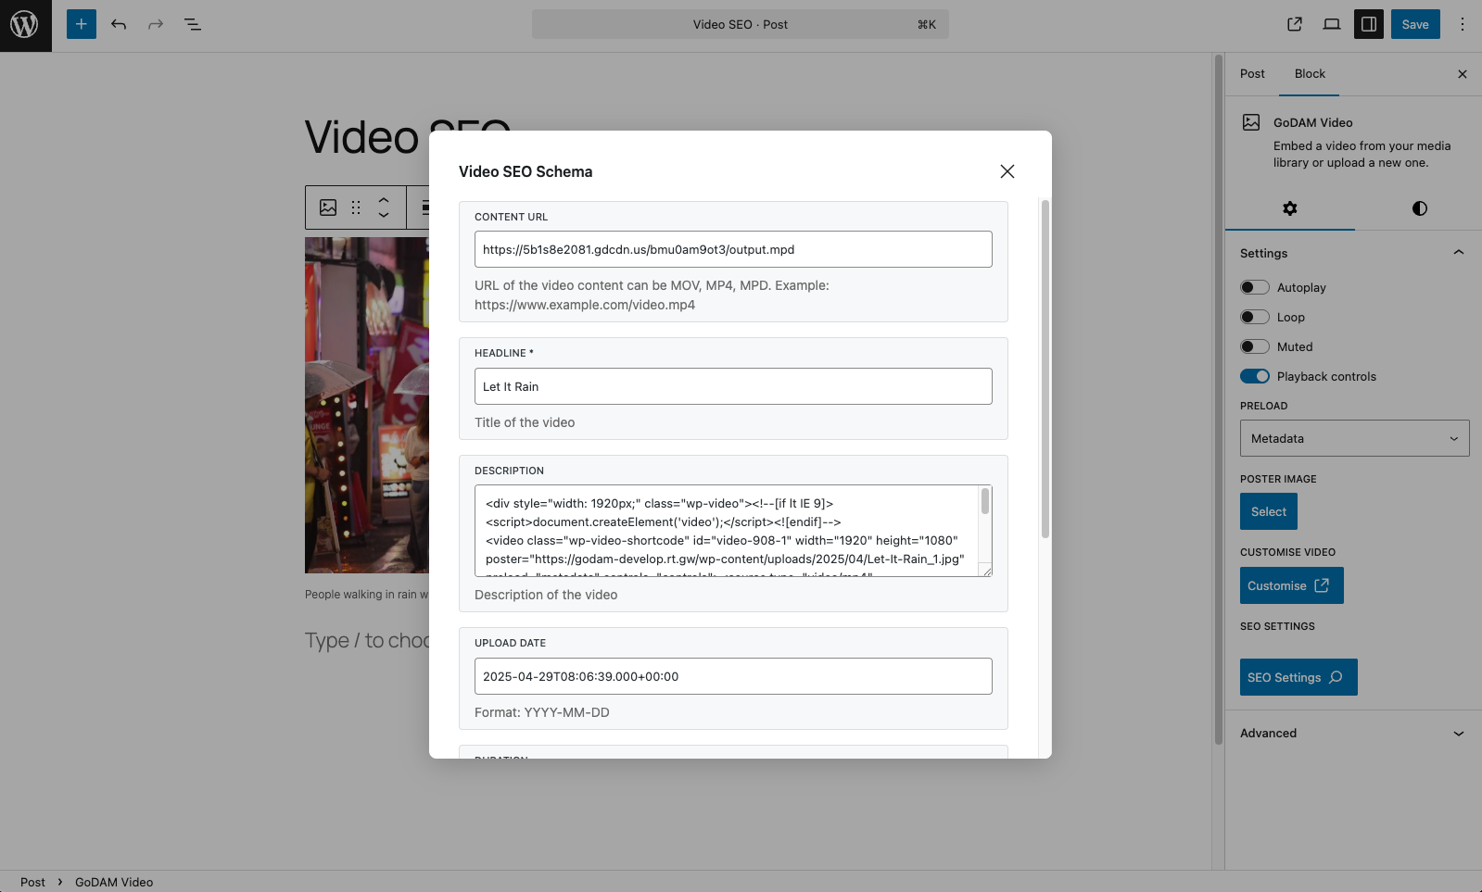Open the block inserter plus button
The image size is (1482, 892).
(x=82, y=25)
